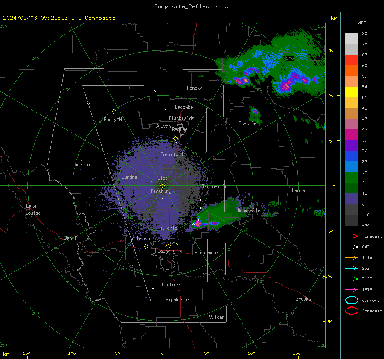Click the Airdrie city label

168,228
